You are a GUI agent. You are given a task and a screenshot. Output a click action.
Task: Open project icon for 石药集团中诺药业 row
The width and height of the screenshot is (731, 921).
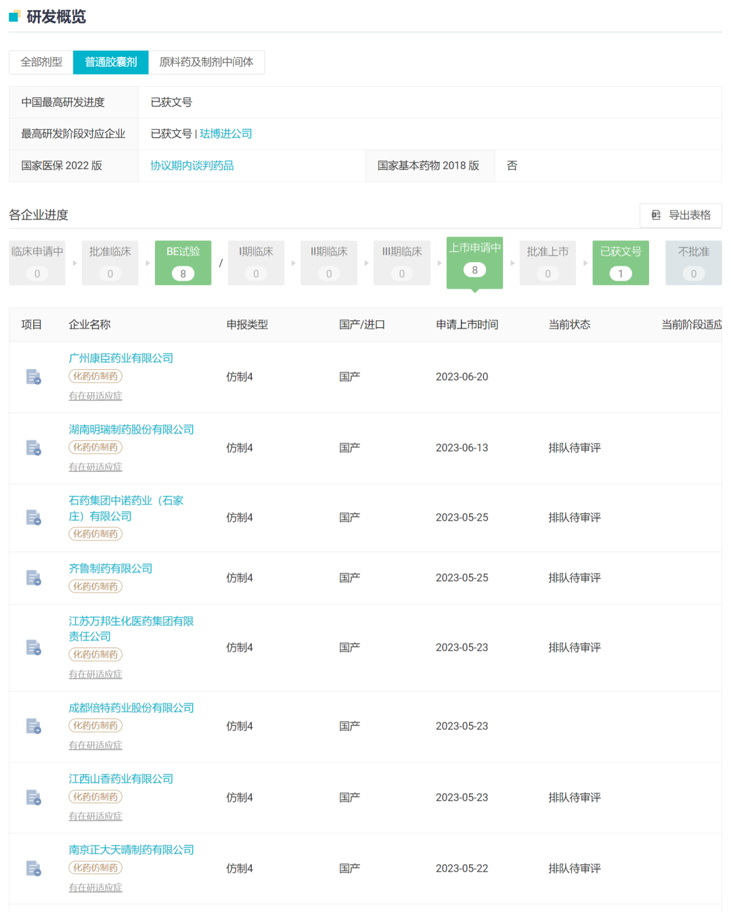pos(33,517)
